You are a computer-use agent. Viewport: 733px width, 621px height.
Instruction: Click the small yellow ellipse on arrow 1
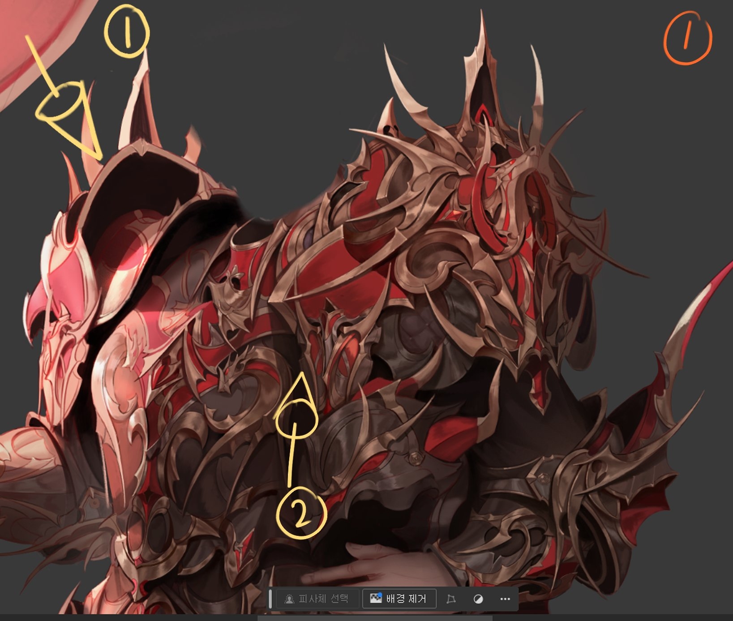[60, 102]
